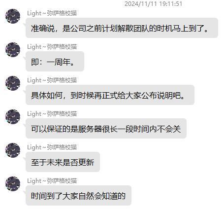
Task: Click sender name above 即：一周年 bubble
Action: (52, 47)
